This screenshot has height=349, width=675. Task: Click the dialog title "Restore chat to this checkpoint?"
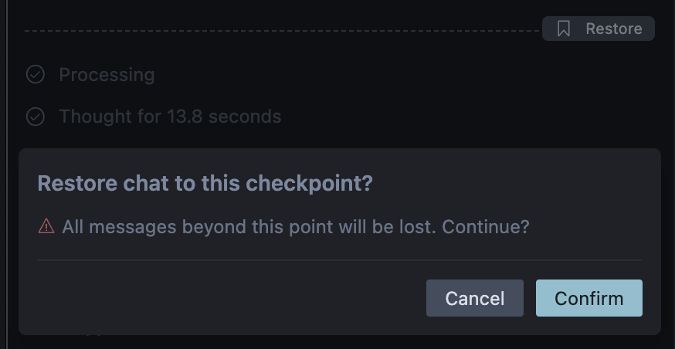(205, 184)
